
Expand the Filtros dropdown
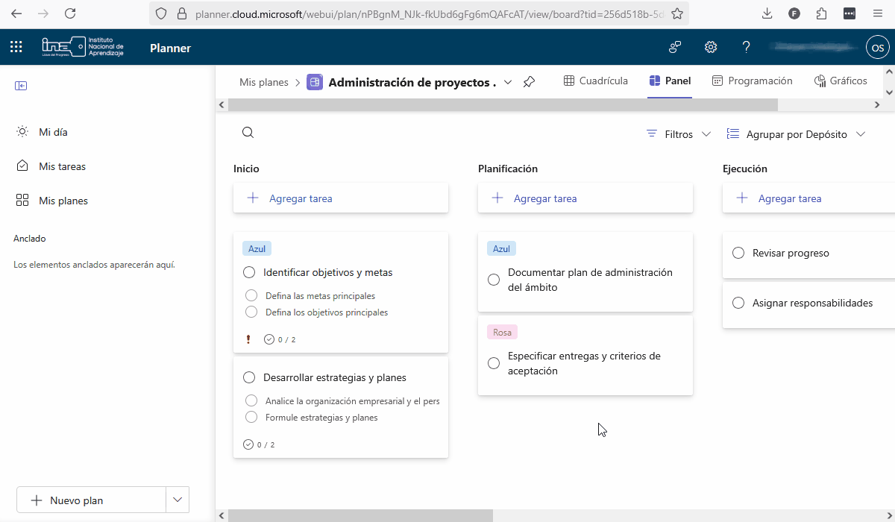point(679,134)
